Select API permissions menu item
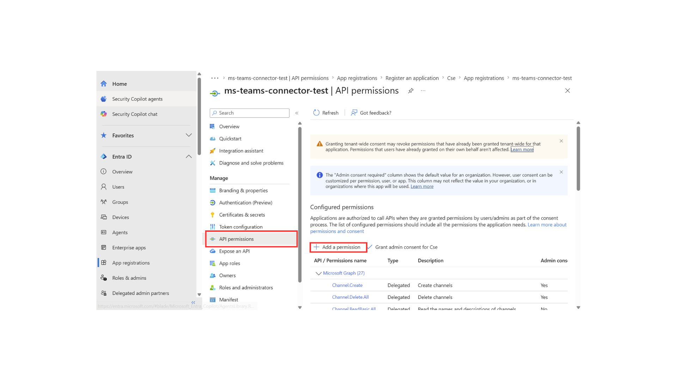 (x=251, y=239)
